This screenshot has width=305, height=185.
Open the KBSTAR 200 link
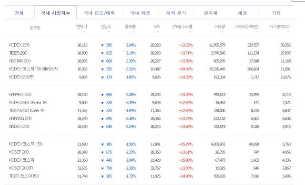[20, 61]
